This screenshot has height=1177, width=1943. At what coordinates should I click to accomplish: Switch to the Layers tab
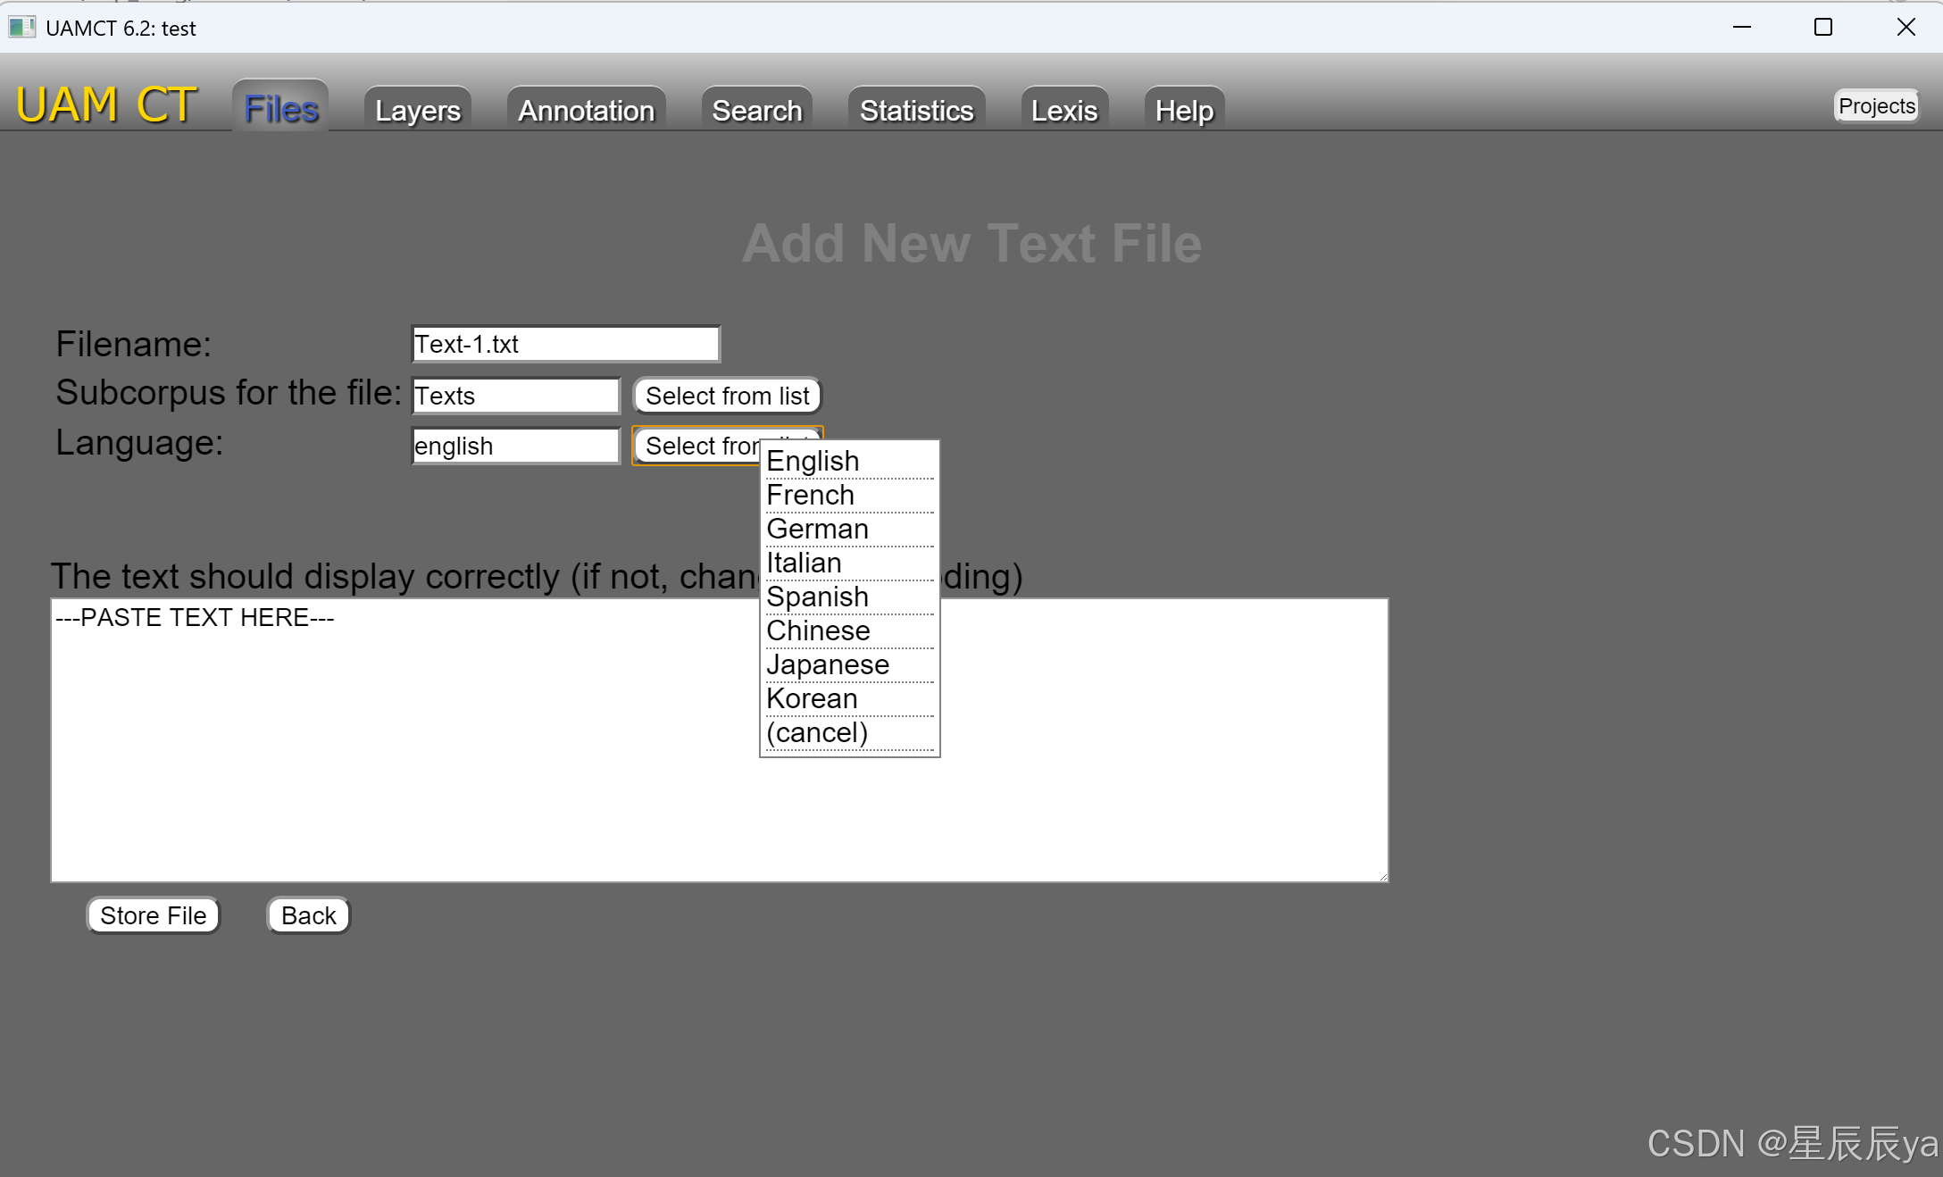pos(416,110)
